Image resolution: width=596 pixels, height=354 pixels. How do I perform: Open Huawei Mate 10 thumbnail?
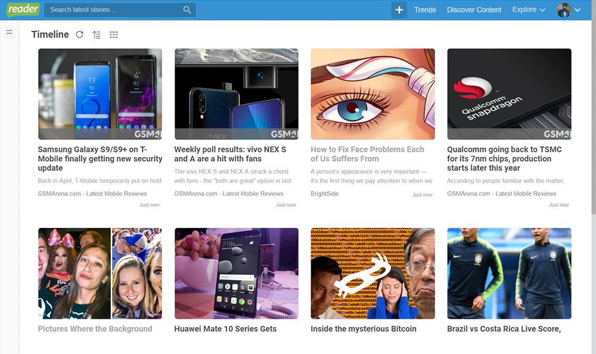[237, 273]
